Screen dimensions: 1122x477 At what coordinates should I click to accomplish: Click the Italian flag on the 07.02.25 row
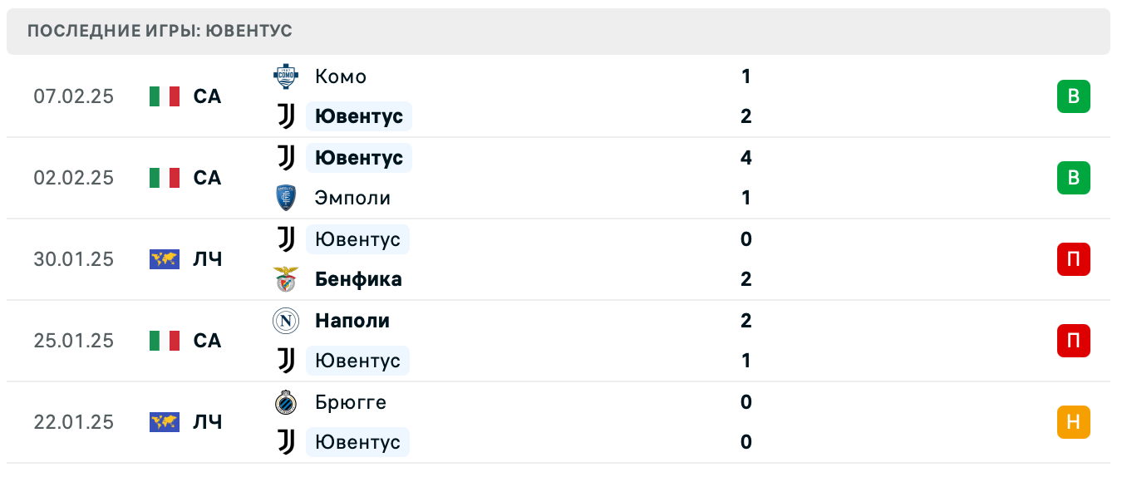(x=165, y=96)
